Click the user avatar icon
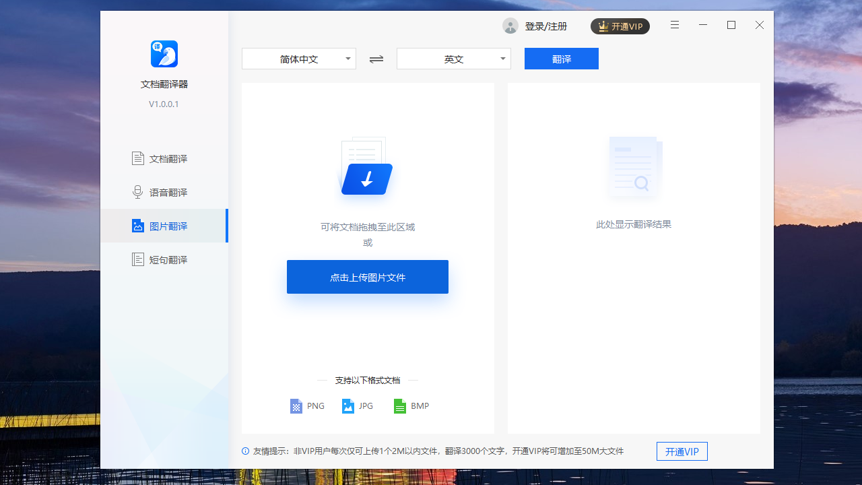 [510, 26]
